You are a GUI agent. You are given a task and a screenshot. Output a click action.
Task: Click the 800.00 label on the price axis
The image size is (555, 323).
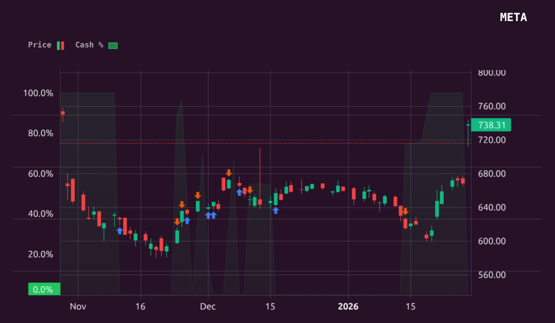click(492, 73)
